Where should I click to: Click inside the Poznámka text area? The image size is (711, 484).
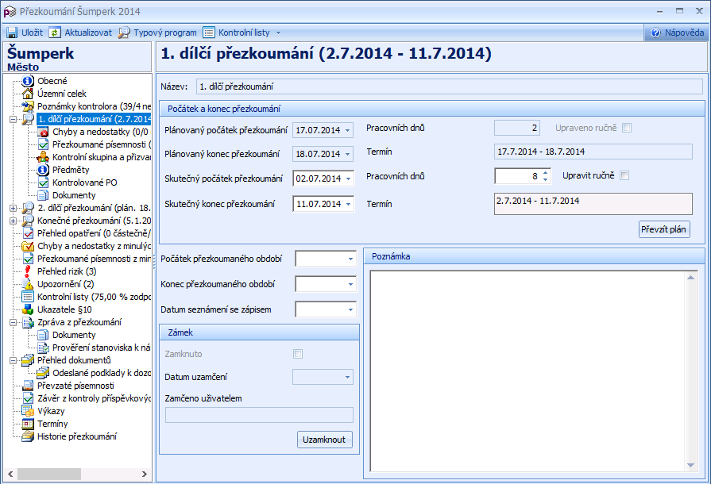point(527,371)
